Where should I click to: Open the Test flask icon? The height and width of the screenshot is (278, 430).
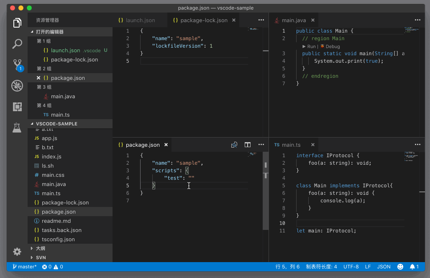(17, 128)
